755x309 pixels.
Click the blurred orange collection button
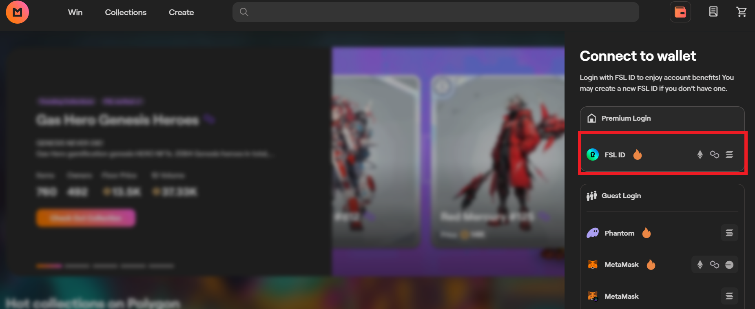[86, 218]
